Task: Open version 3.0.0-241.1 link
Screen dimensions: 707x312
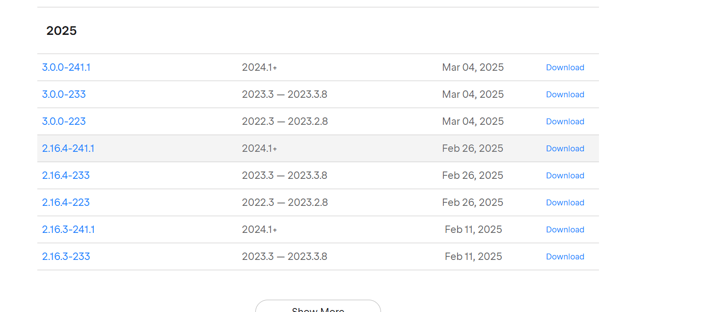Action: 66,67
